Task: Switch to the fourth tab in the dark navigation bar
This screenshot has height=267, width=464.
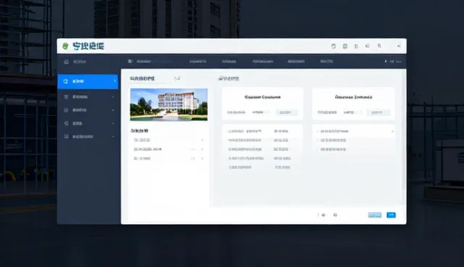Action: click(262, 62)
